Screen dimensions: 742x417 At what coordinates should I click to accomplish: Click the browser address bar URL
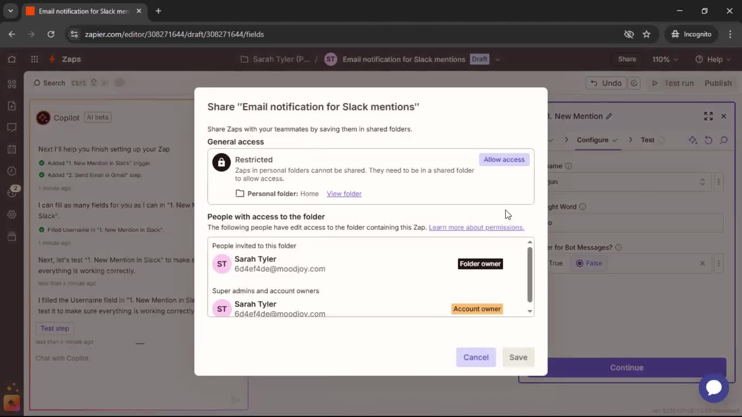(174, 34)
